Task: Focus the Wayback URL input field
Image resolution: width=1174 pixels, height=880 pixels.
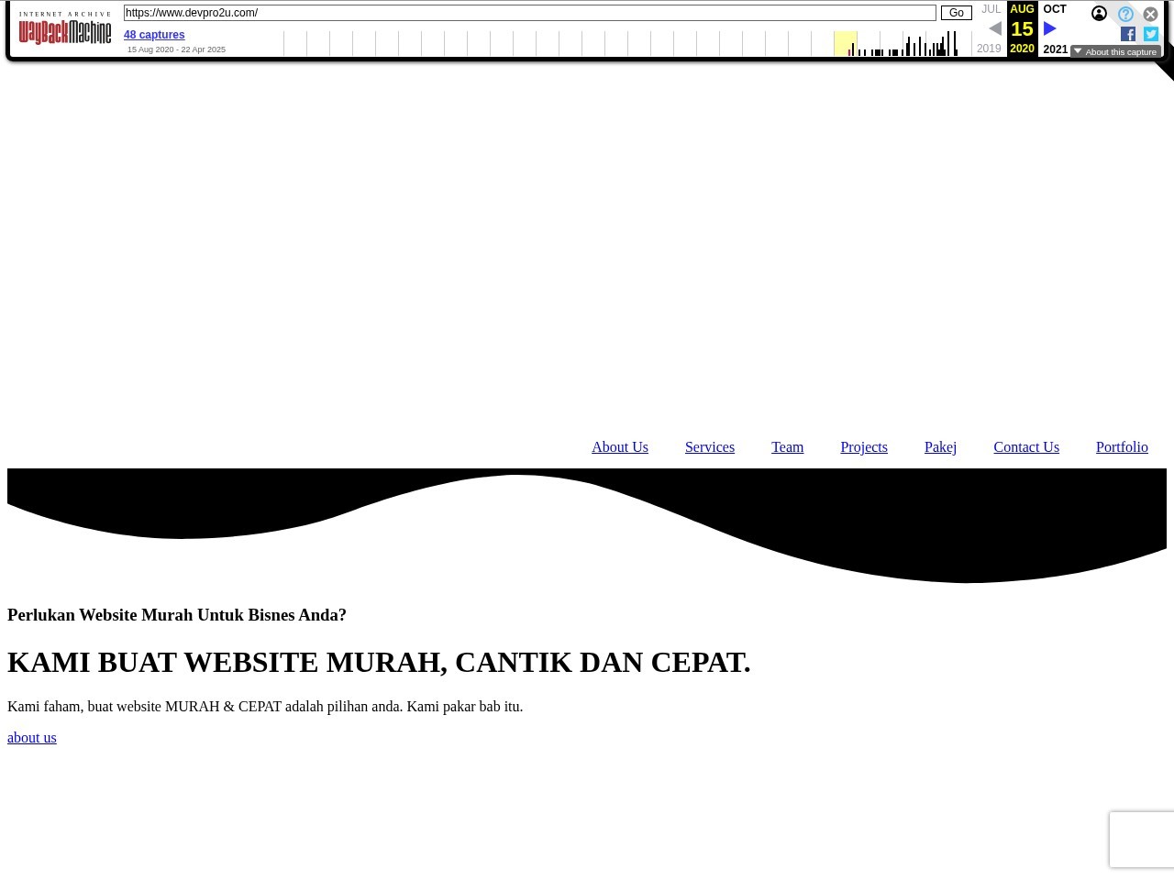Action: [529, 13]
